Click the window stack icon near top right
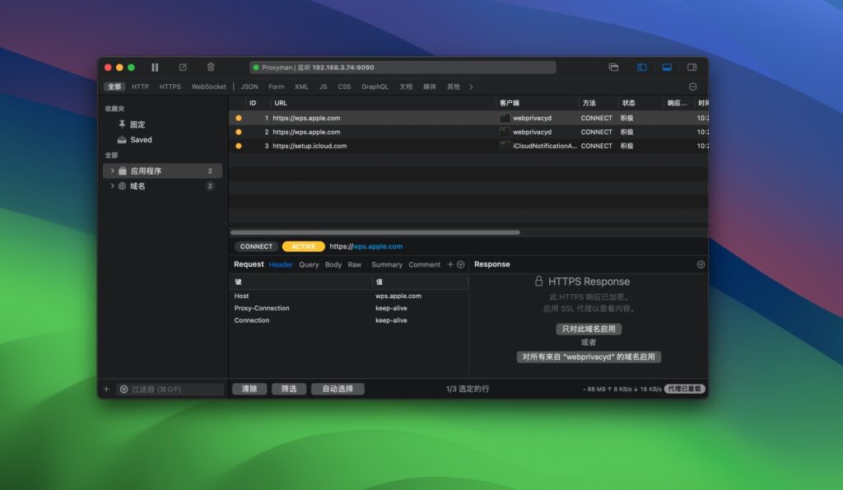Image resolution: width=843 pixels, height=490 pixels. tap(614, 67)
